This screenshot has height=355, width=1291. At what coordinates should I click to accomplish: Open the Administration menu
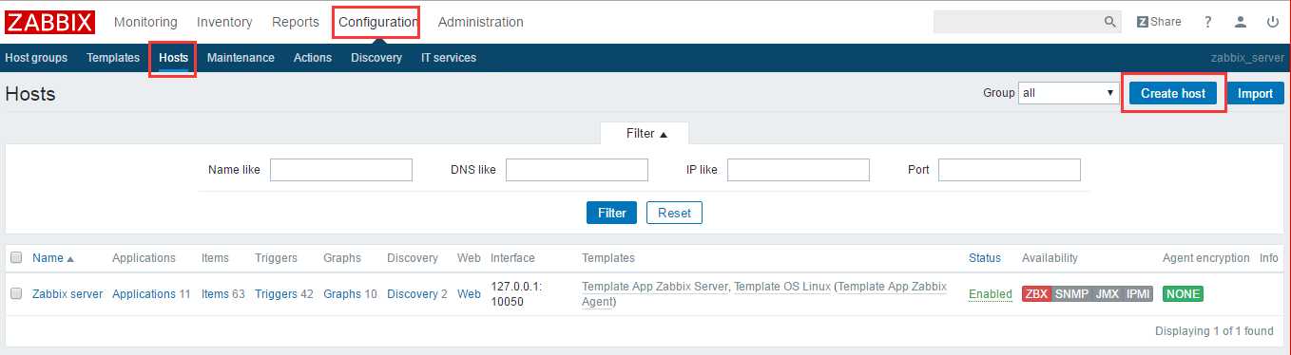480,22
